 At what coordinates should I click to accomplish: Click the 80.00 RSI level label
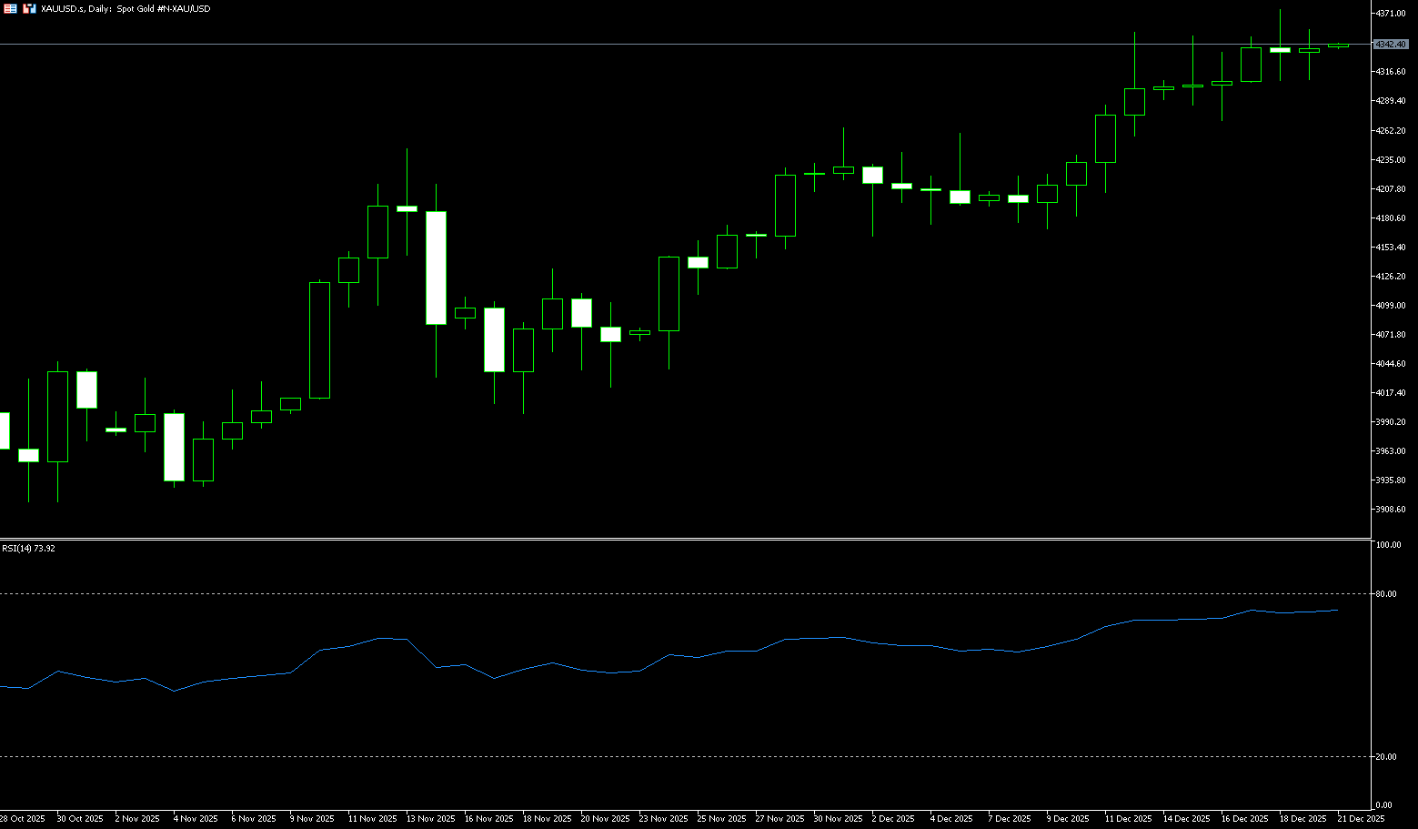[1386, 594]
